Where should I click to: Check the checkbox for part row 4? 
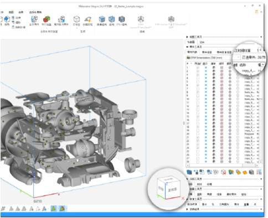198,78
